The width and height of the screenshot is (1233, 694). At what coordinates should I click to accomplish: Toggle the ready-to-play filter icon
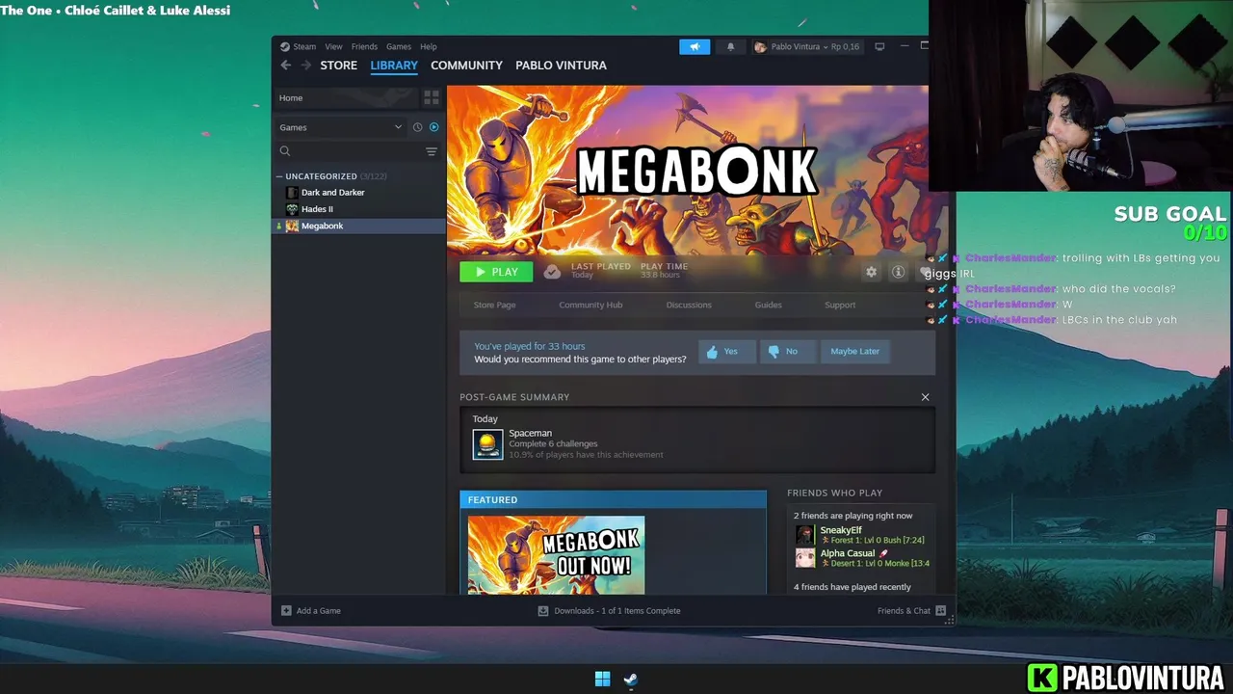(433, 127)
